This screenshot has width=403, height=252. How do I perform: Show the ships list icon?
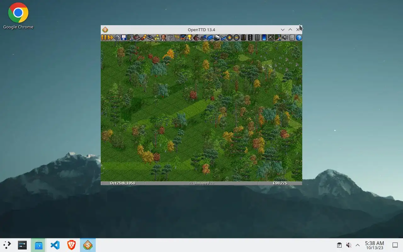tap(216, 38)
